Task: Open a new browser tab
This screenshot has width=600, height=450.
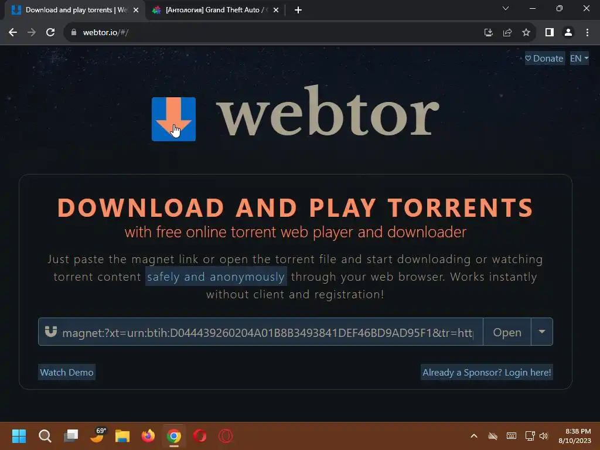Action: click(298, 10)
